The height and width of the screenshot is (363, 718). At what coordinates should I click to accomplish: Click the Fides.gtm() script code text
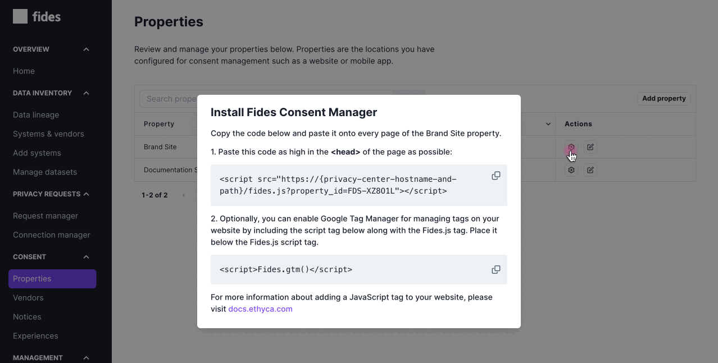coord(286,269)
